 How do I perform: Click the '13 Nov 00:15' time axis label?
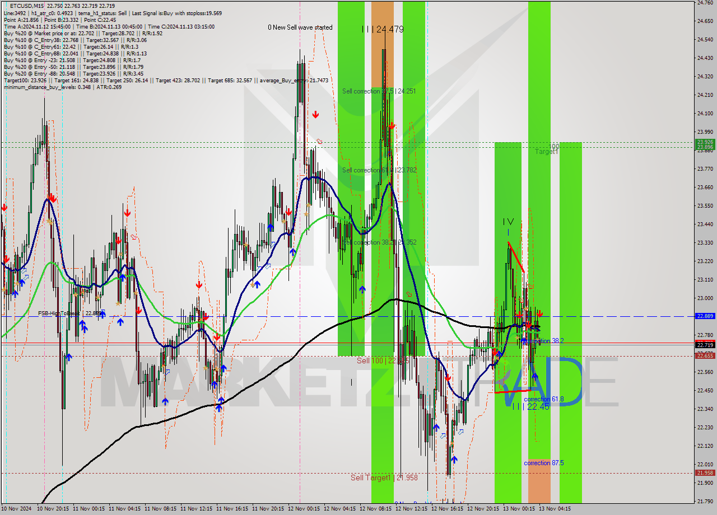point(519,509)
